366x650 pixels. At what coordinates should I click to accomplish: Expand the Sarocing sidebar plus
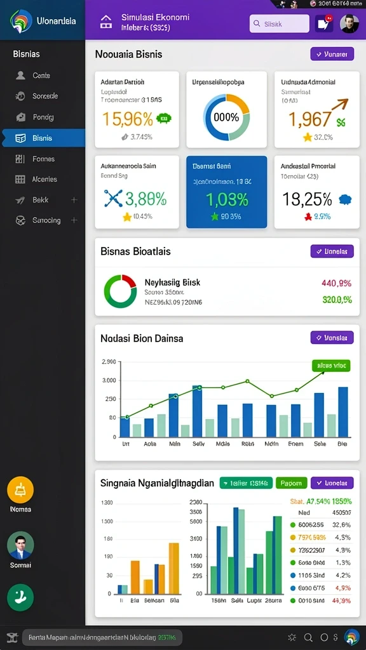[74, 220]
